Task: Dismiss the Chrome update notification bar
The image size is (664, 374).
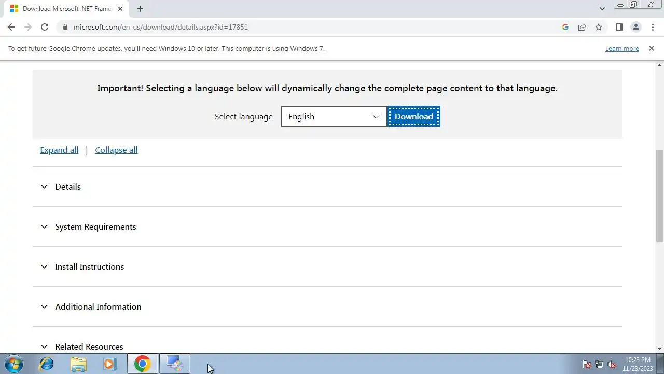Action: [651, 48]
